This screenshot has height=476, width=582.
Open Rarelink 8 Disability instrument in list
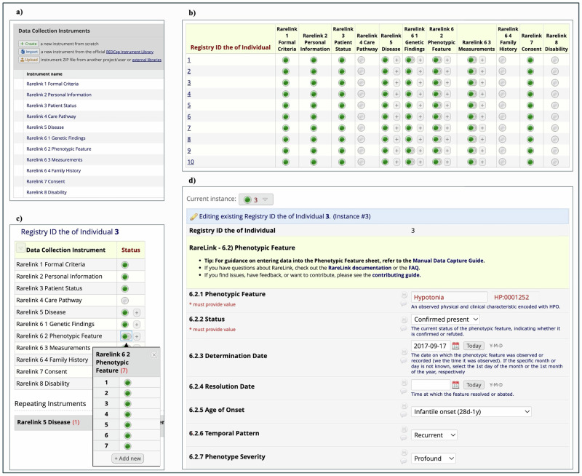pos(47,192)
